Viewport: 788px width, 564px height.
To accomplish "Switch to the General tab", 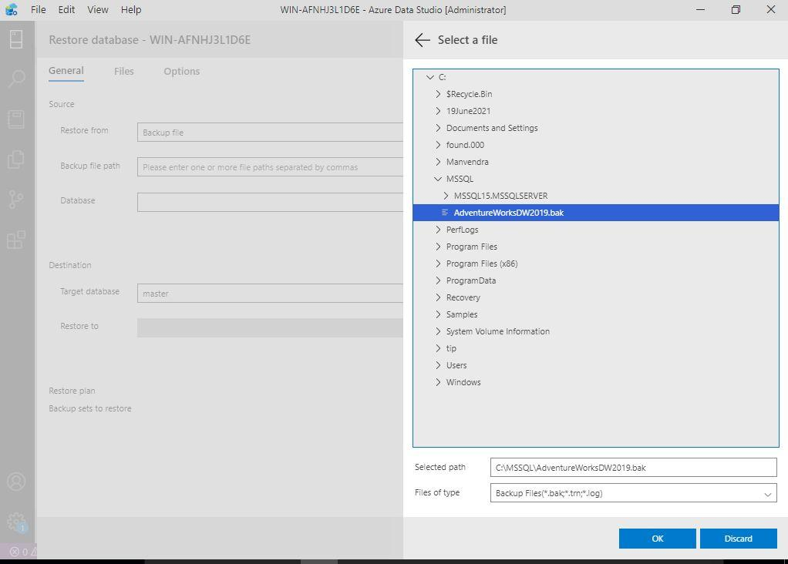I will [66, 71].
